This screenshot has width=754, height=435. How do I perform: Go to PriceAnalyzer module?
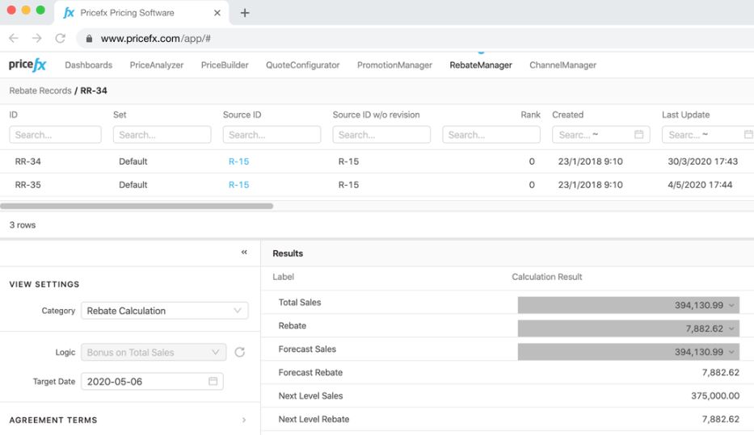tap(156, 65)
